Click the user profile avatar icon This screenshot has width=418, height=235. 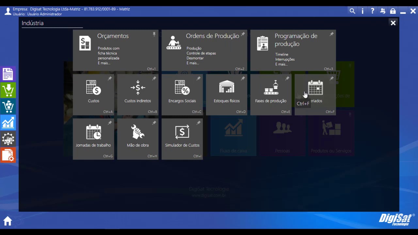click(x=8, y=11)
